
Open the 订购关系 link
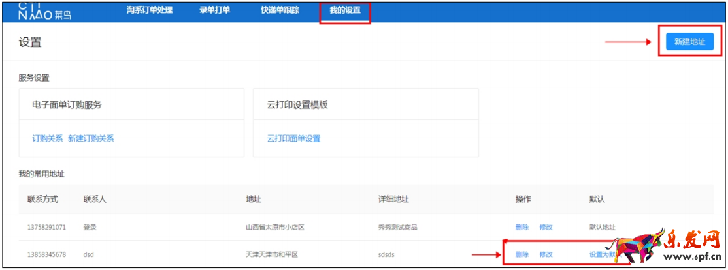click(47, 138)
